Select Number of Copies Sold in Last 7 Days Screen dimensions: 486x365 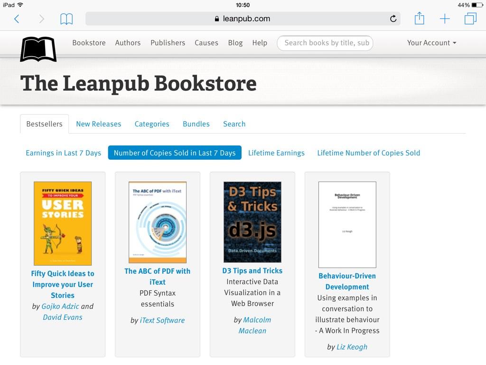coord(175,153)
